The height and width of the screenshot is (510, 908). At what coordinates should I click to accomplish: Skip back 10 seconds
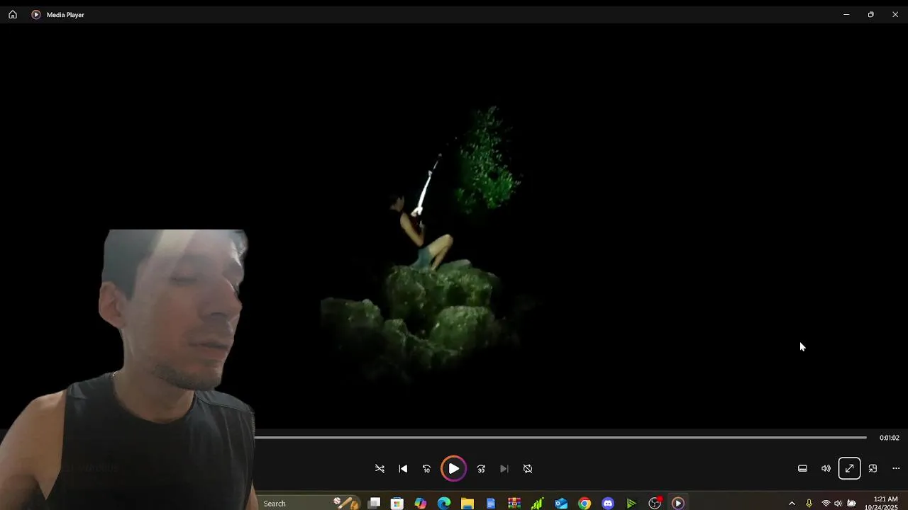[x=426, y=468]
